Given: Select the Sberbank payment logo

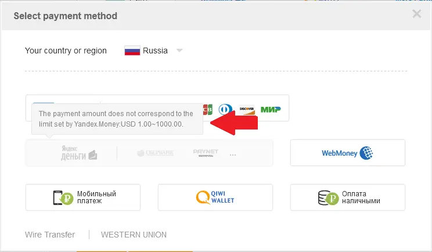Looking at the screenshot, I should [156, 153].
